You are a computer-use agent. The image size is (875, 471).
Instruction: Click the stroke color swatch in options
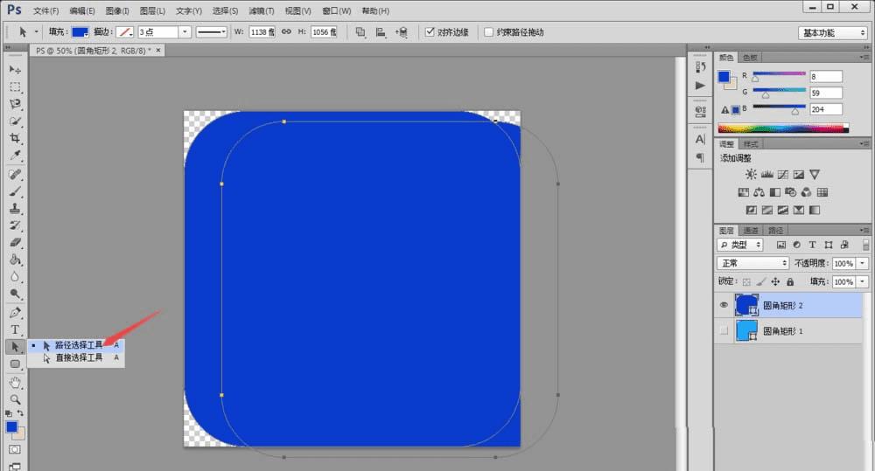tap(124, 31)
